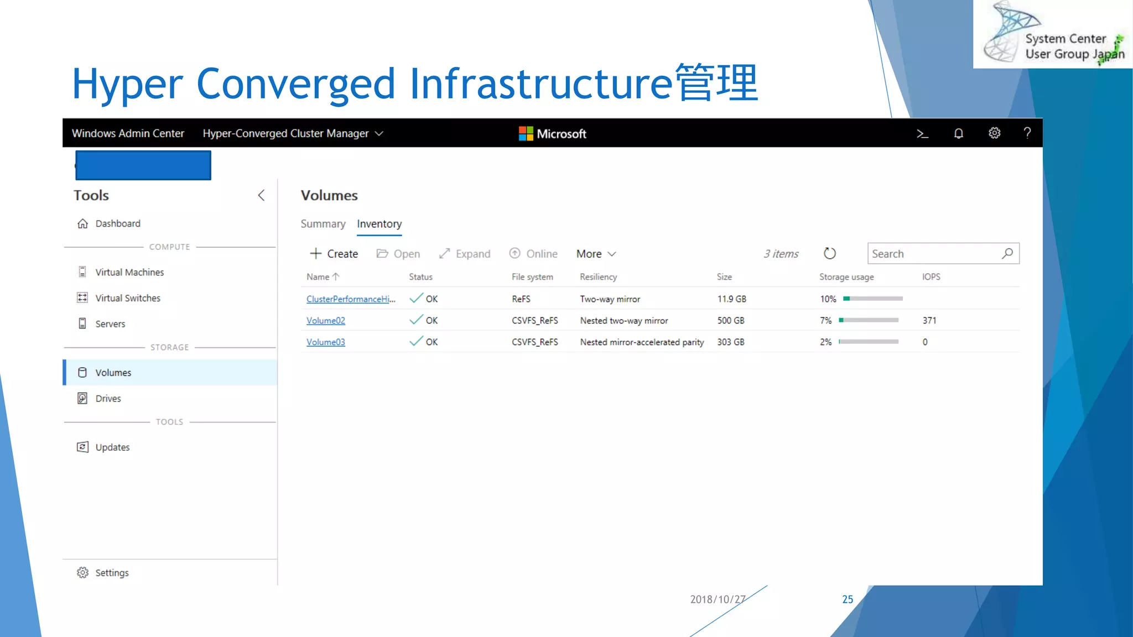The width and height of the screenshot is (1133, 637).
Task: Sort by IOPS column header
Action: pyautogui.click(x=931, y=276)
